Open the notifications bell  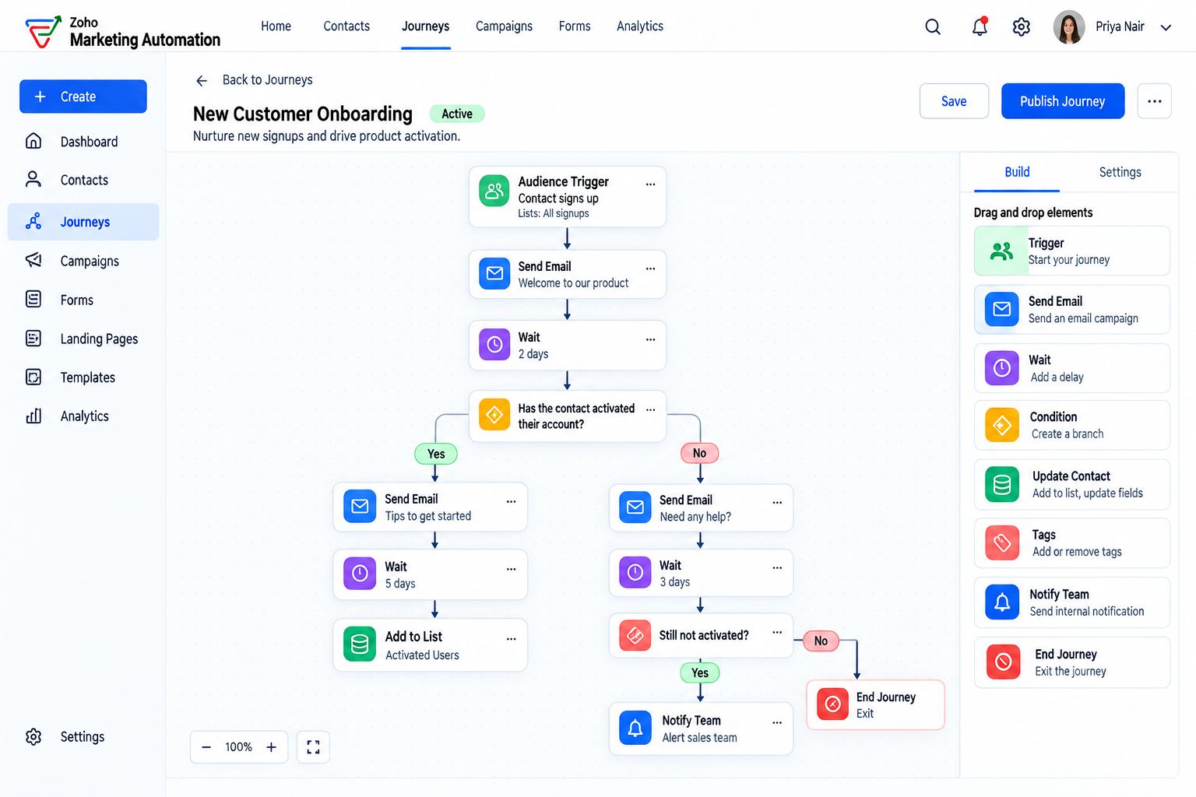[980, 26]
